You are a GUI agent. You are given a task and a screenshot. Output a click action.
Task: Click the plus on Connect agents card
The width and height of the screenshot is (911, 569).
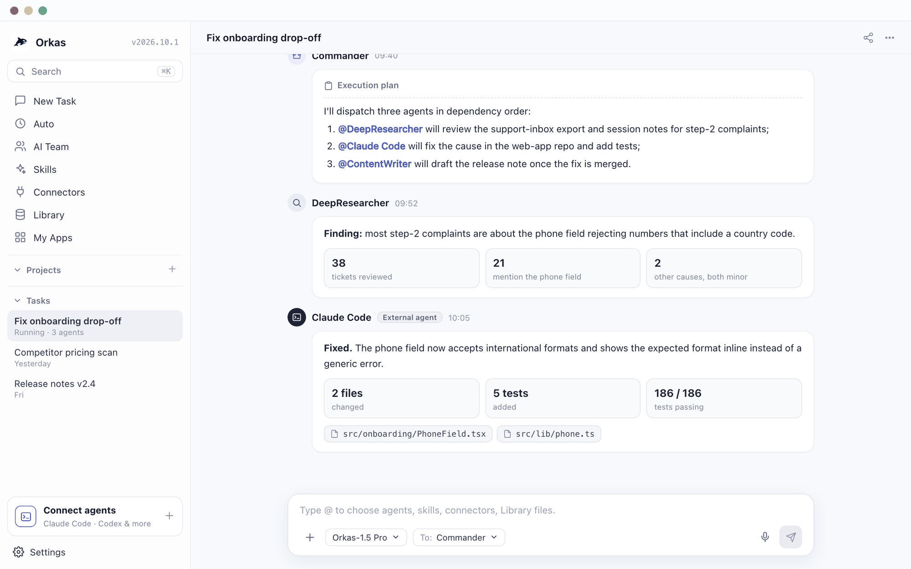(169, 516)
